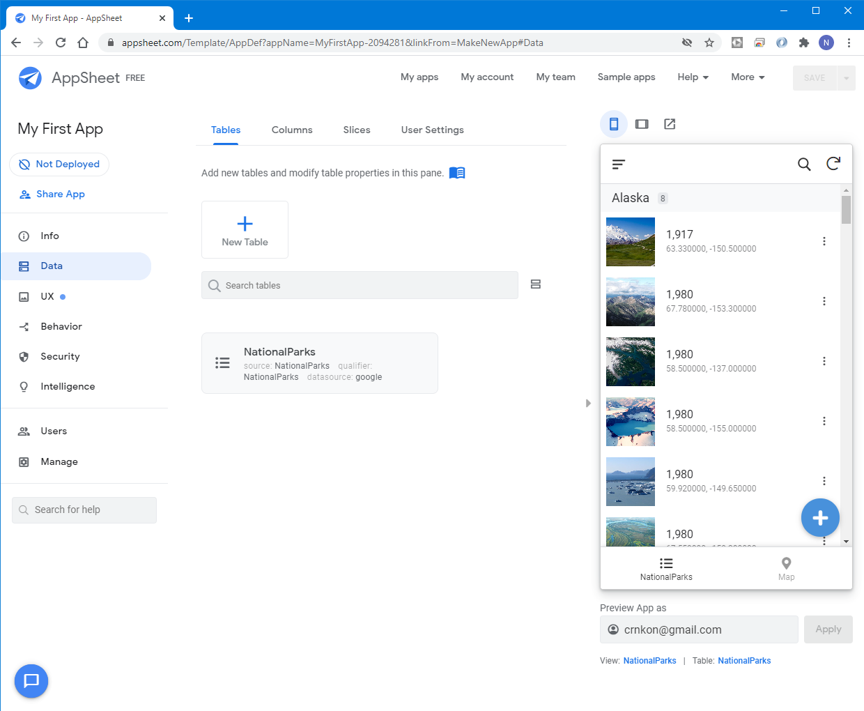This screenshot has height=711, width=864.
Task: Expand the More dropdown menu
Action: [x=748, y=77]
